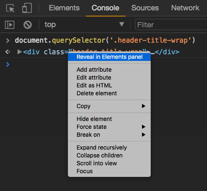
Task: Clear console with the ban icon
Action: pyautogui.click(x=28, y=25)
